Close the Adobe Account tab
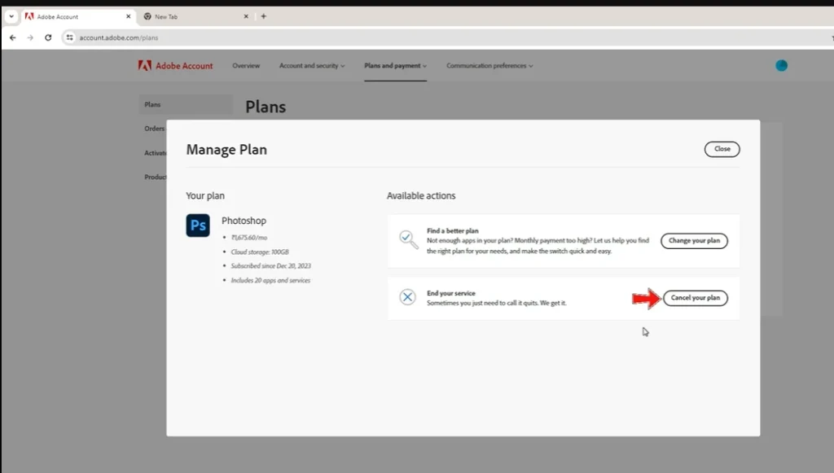 coord(128,16)
